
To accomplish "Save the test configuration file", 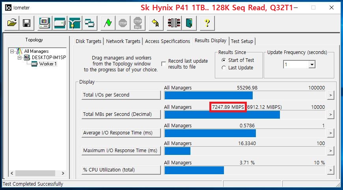I will click(x=27, y=23).
